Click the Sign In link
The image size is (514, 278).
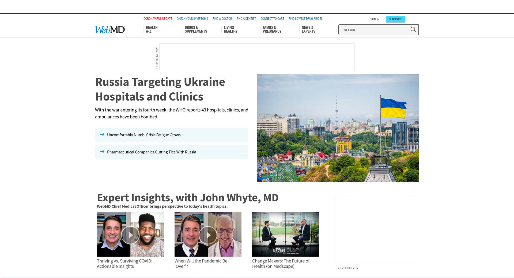coord(374,19)
